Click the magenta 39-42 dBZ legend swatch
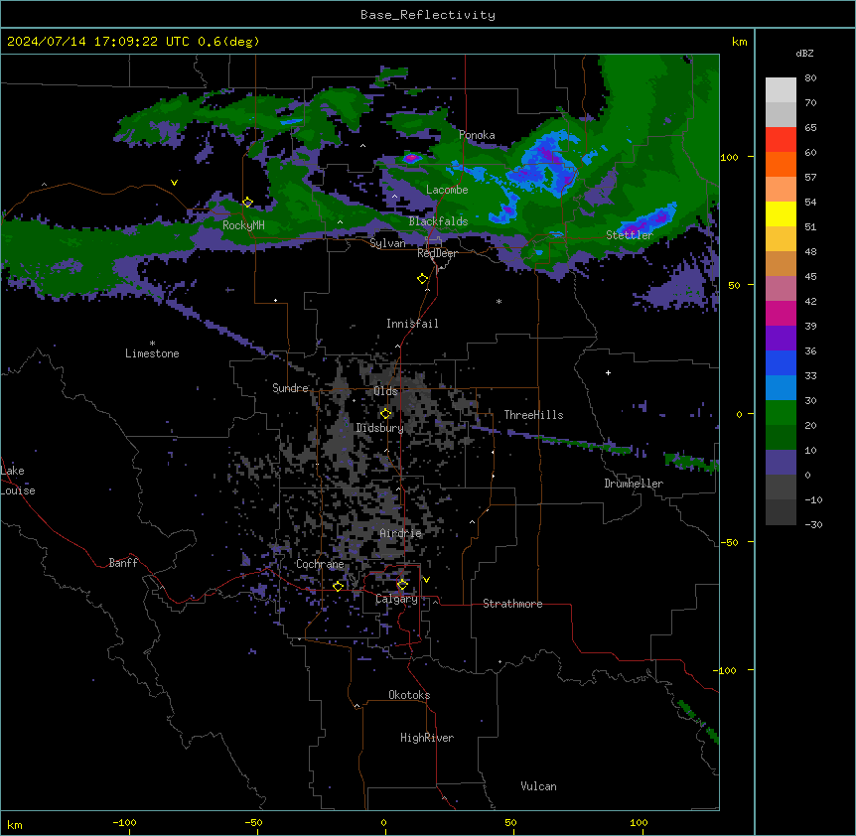Viewport: 856px width, 836px height. (x=781, y=313)
